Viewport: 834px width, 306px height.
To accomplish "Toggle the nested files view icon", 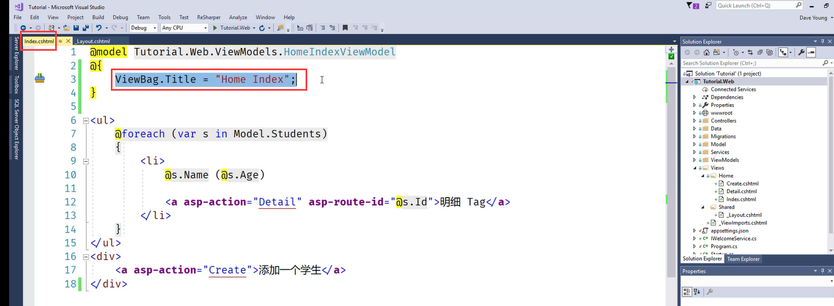I will point(783,52).
